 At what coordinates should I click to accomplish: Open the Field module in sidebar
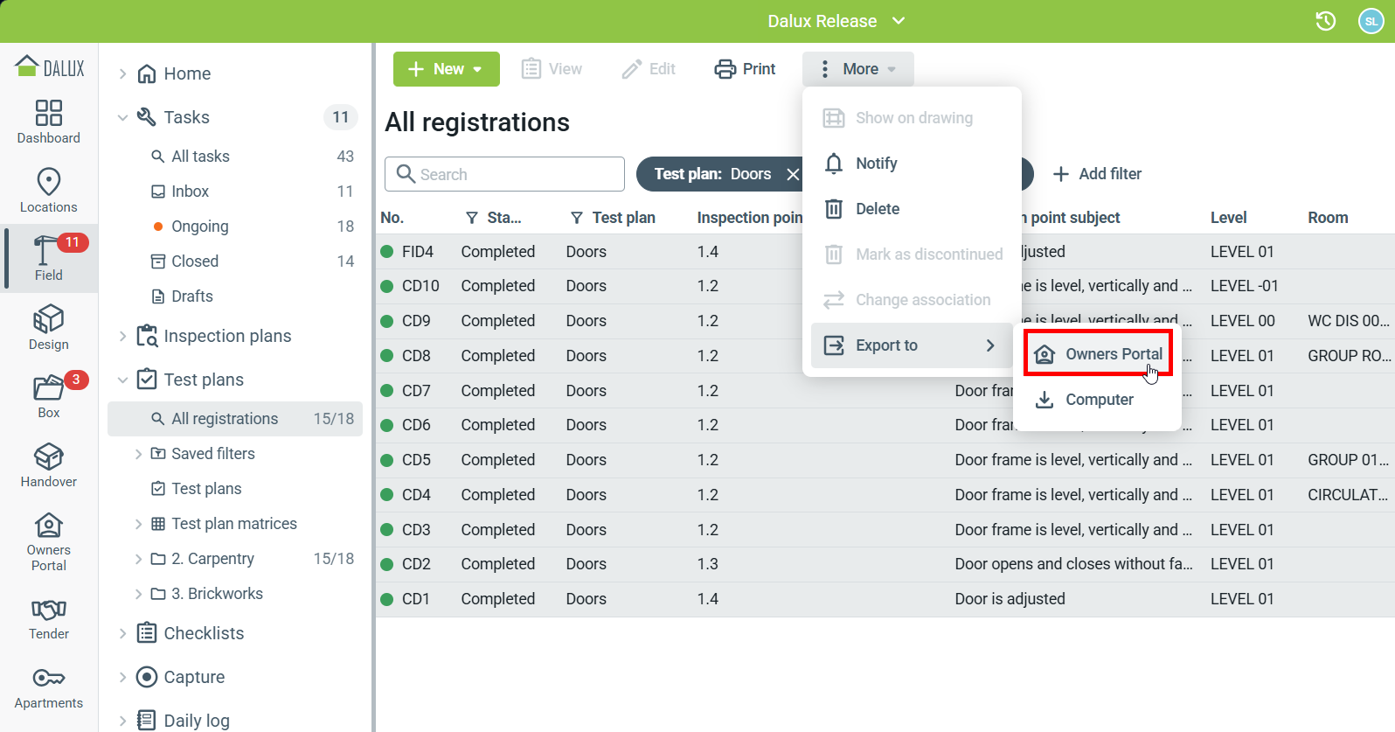point(49,258)
